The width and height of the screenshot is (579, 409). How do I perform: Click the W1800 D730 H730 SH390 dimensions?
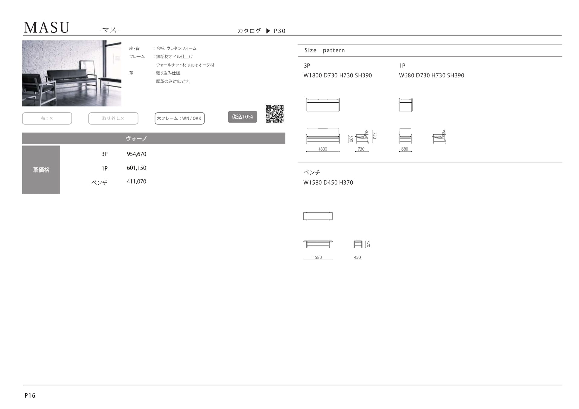[338, 75]
